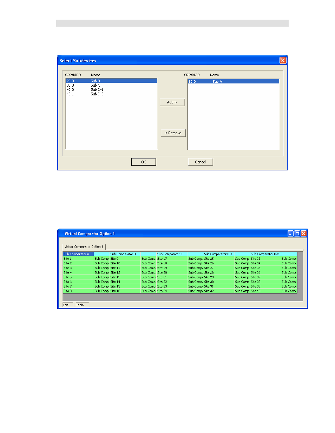Select the Site 4 cell
Image resolution: width=335 pixels, height=433 pixels.
click(x=78, y=272)
